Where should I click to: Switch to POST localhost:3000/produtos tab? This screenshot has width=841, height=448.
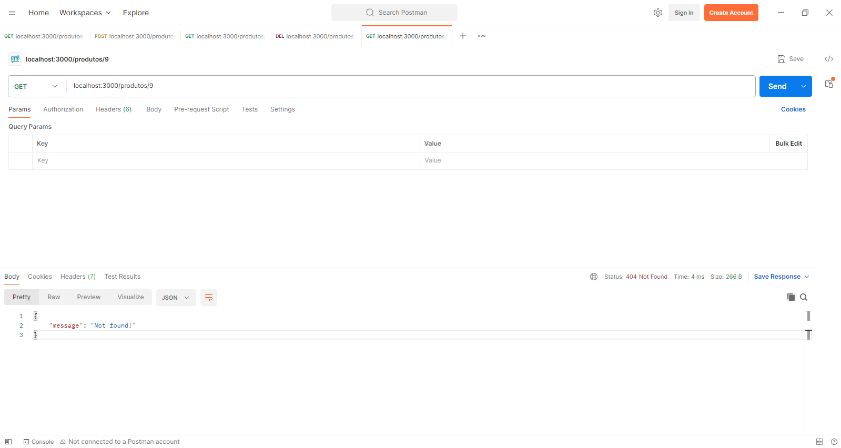click(135, 36)
